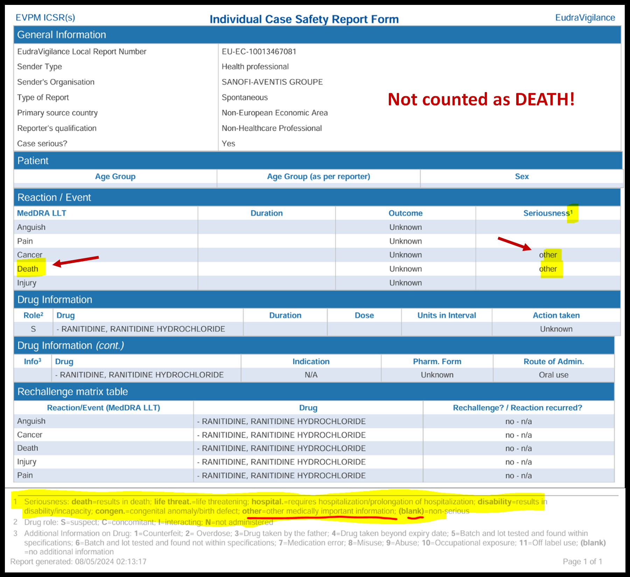Viewport: 630px width, 577px height.
Task: Select the ranitidine drug name in Drug Information
Action: point(141,329)
